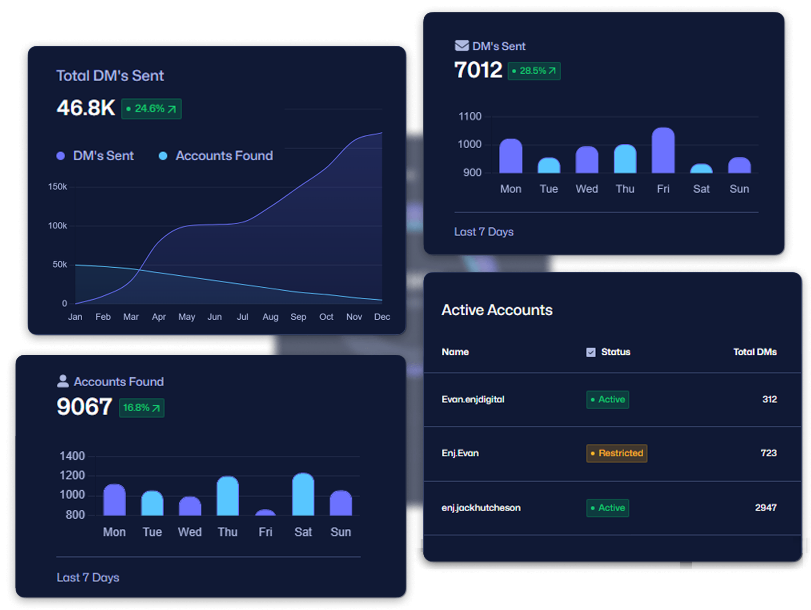Viewport: 811px width, 610px height.
Task: Click the Active Accounts heading
Action: click(497, 310)
